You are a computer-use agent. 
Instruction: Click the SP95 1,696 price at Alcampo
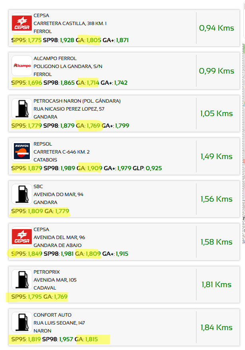pos(27,83)
